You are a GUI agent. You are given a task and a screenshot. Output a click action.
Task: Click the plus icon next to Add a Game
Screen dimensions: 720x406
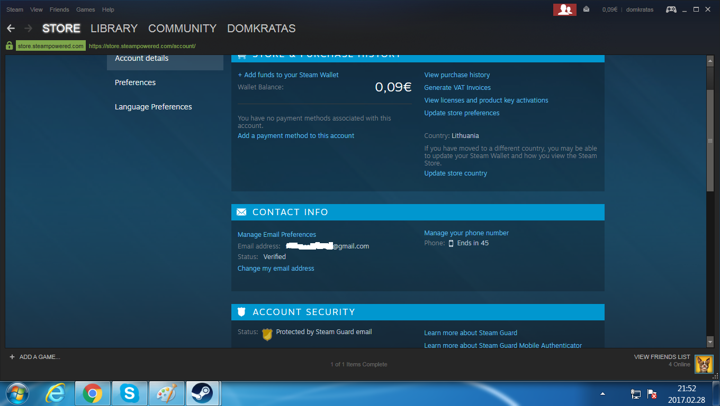point(12,357)
